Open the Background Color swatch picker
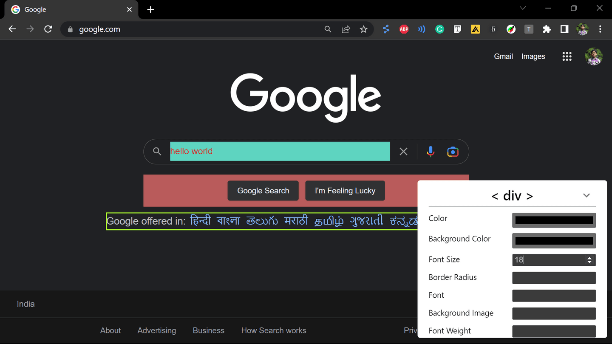Viewport: 612px width, 344px height. pyautogui.click(x=554, y=241)
